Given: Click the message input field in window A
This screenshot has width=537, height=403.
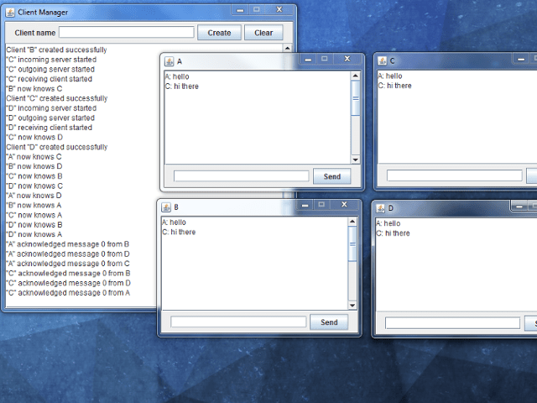Looking at the screenshot, I should click(241, 176).
